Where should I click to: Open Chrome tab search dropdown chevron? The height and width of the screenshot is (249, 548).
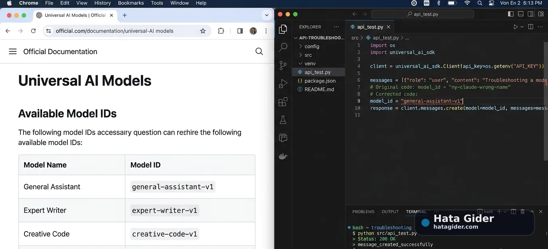point(267,15)
